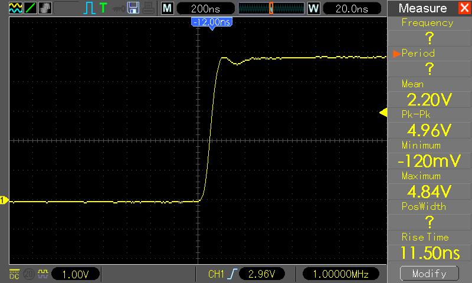Select the Rise Time measurement item
472x283 pixels.
pos(425,237)
